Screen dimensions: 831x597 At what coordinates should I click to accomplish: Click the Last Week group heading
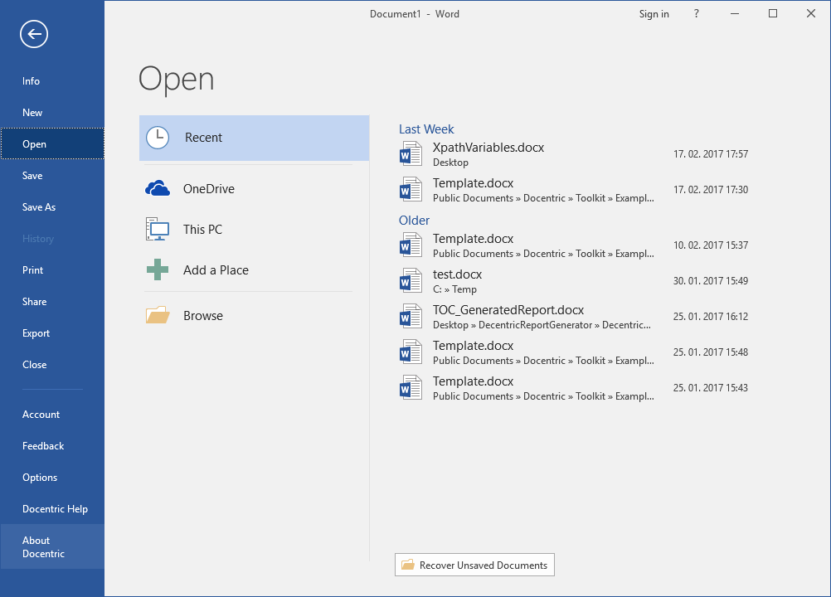(426, 129)
